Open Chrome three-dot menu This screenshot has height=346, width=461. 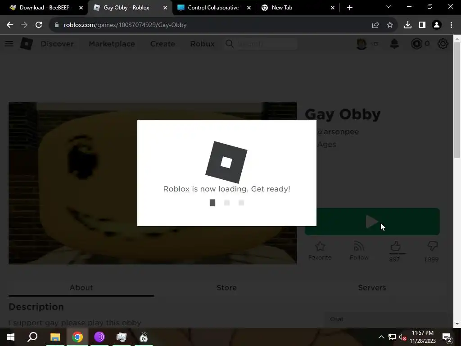point(451,25)
